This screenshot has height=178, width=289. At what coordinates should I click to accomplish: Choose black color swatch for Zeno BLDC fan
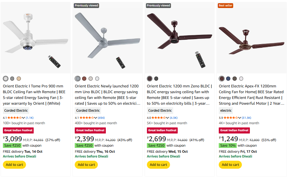[x=156, y=79]
